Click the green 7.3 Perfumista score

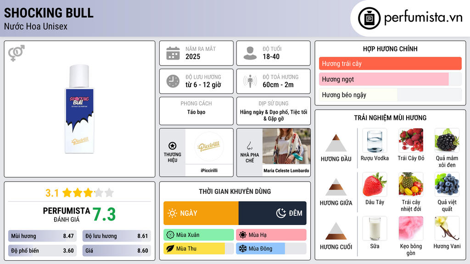pyautogui.click(x=104, y=214)
